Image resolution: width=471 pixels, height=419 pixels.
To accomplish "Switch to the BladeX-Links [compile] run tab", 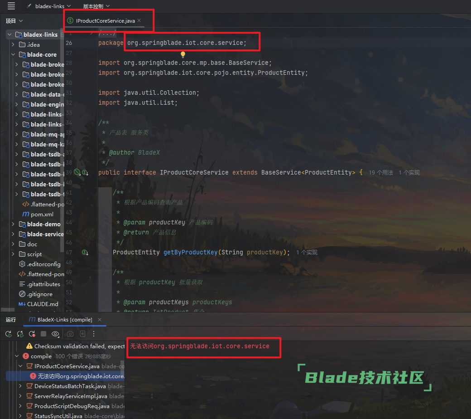I will click(x=61, y=320).
